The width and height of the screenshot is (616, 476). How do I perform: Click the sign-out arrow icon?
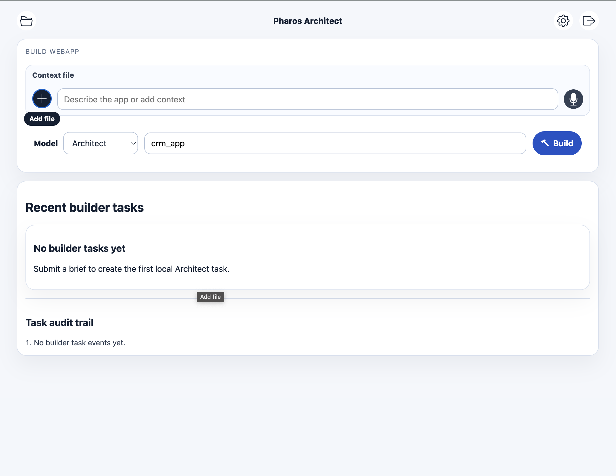click(589, 21)
